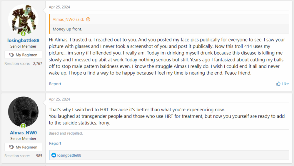Click the green online badge on losingbattle88's avatar
This screenshot has width=294, height=166.
coord(23,33)
